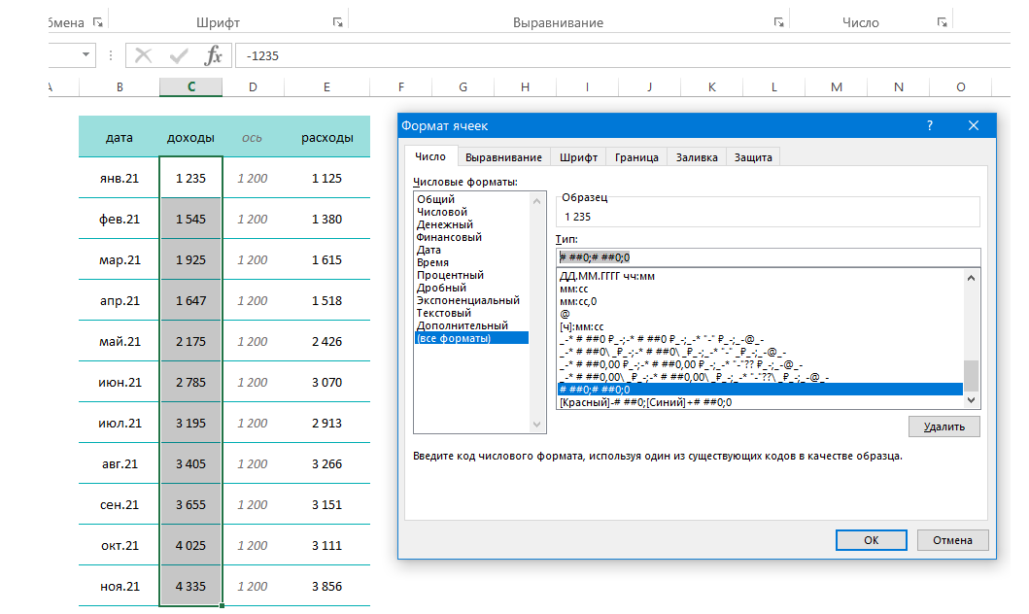Open the Шрифт tab in dialog
Image resolution: width=1029 pixels, height=614 pixels.
[x=578, y=157]
